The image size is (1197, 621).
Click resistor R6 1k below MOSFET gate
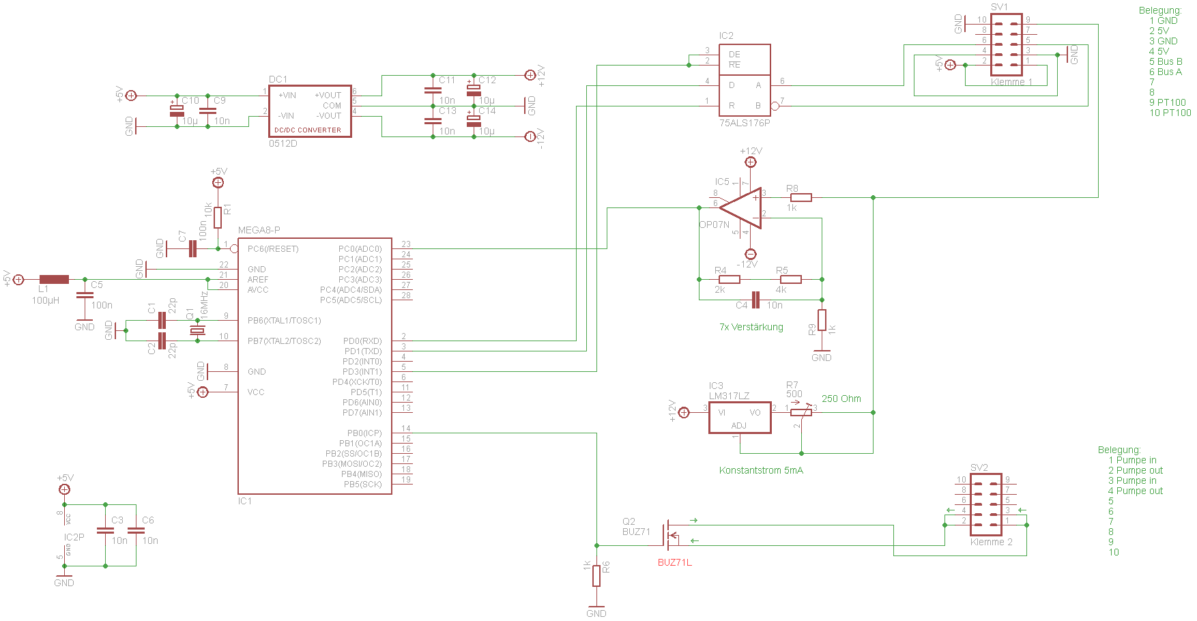[596, 575]
